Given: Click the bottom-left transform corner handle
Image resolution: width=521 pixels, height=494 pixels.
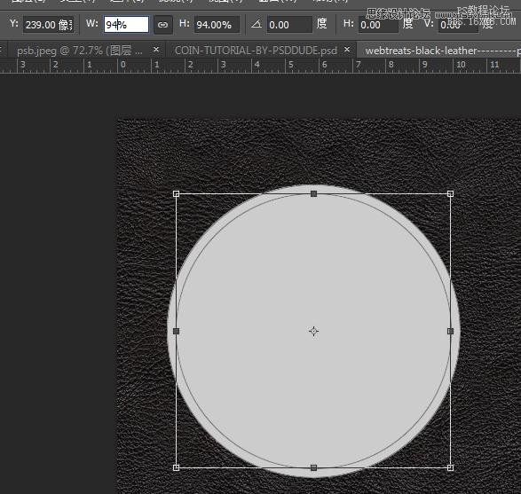Looking at the screenshot, I should [177, 467].
